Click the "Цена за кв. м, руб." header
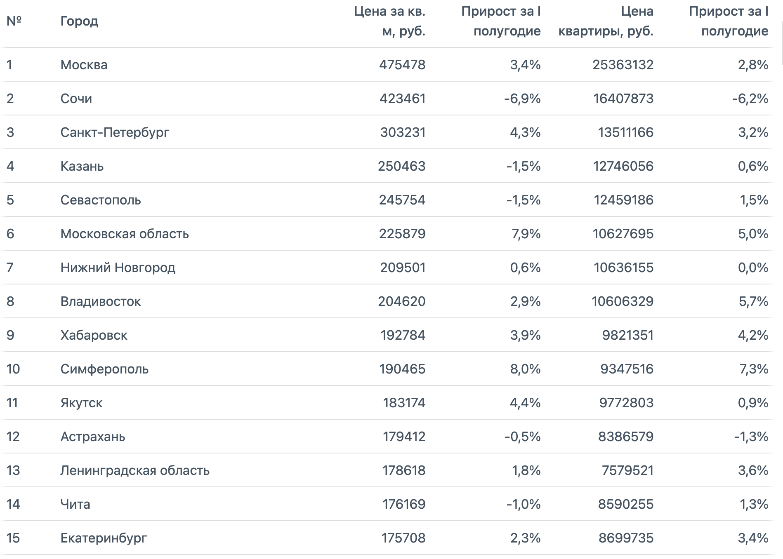 click(389, 21)
